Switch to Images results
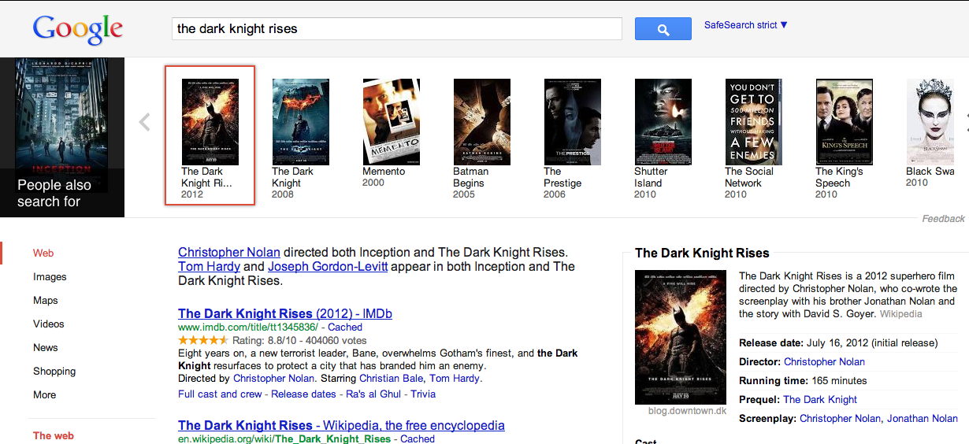Viewport: 969px width, 444px height. point(50,277)
